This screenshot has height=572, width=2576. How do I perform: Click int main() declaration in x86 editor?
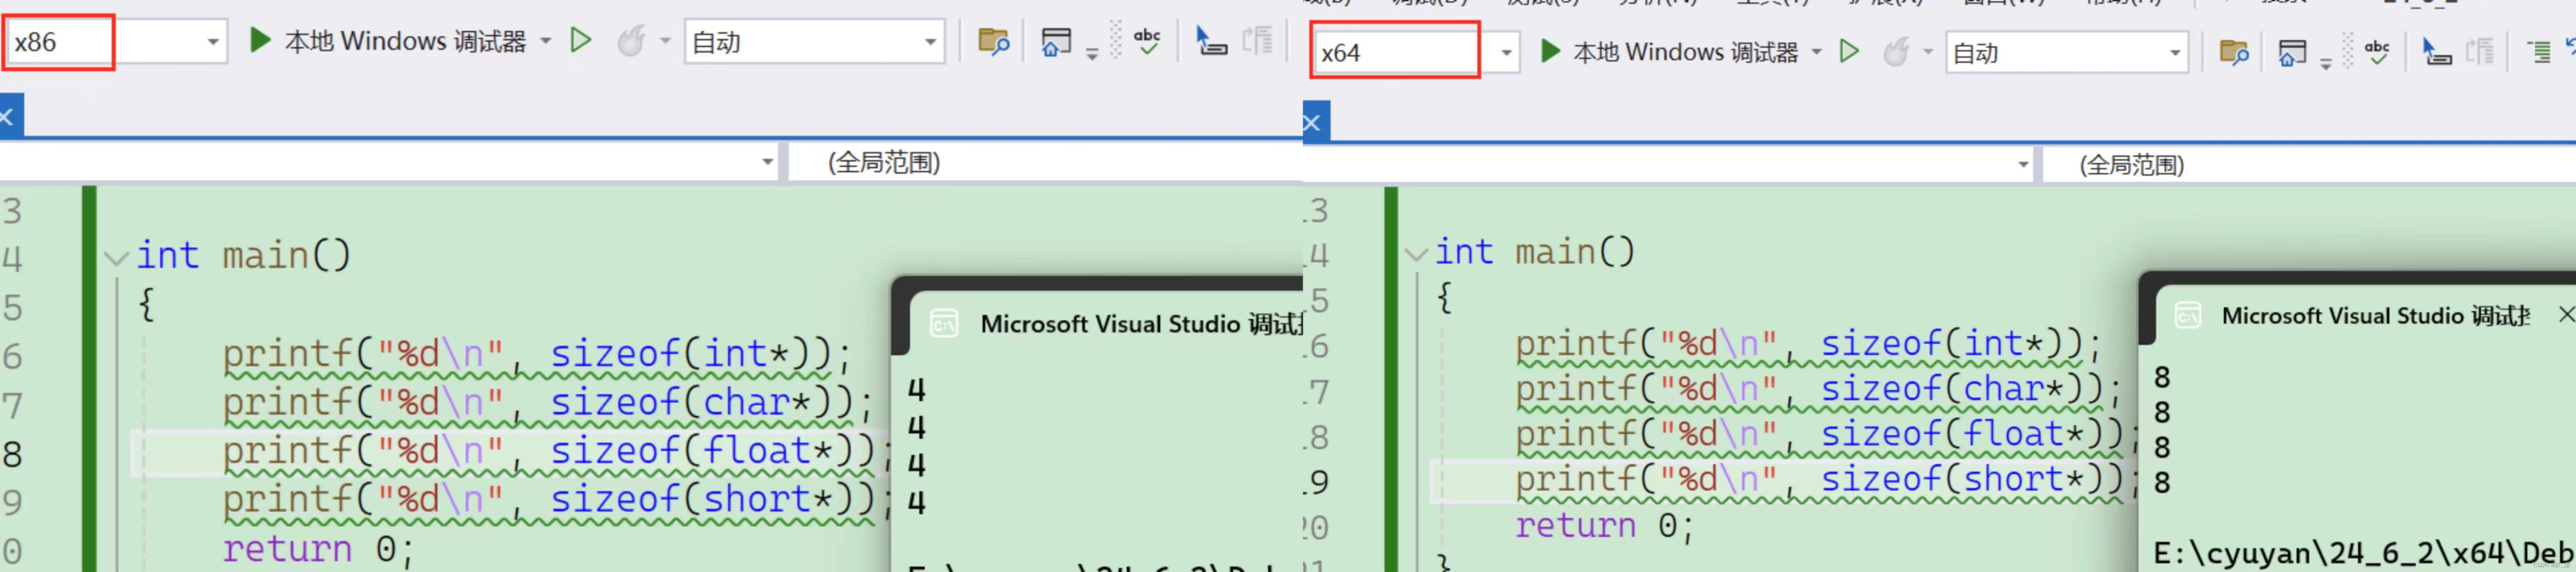point(244,256)
